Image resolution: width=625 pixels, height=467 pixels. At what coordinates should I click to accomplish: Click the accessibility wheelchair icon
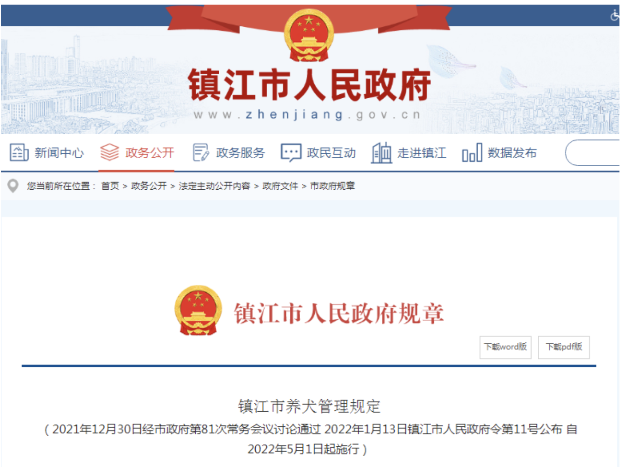click(614, 15)
